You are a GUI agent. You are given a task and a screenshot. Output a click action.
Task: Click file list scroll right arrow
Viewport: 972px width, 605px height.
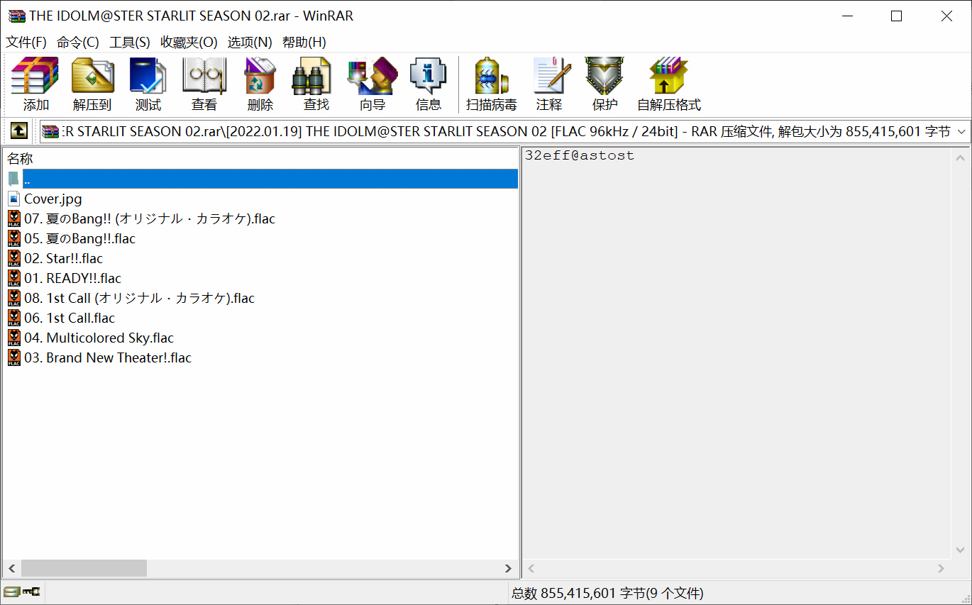(x=508, y=568)
